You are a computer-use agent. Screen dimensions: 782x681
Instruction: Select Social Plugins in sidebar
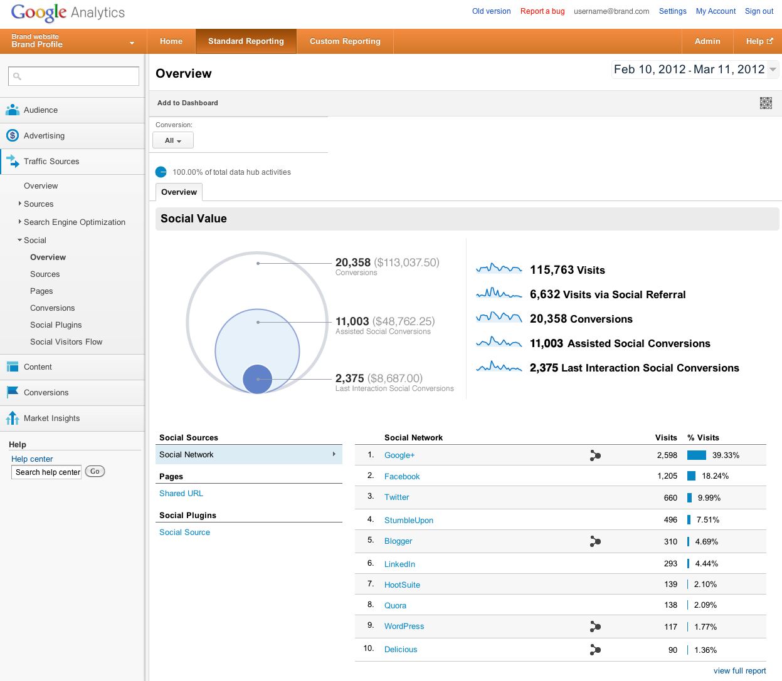tap(56, 325)
